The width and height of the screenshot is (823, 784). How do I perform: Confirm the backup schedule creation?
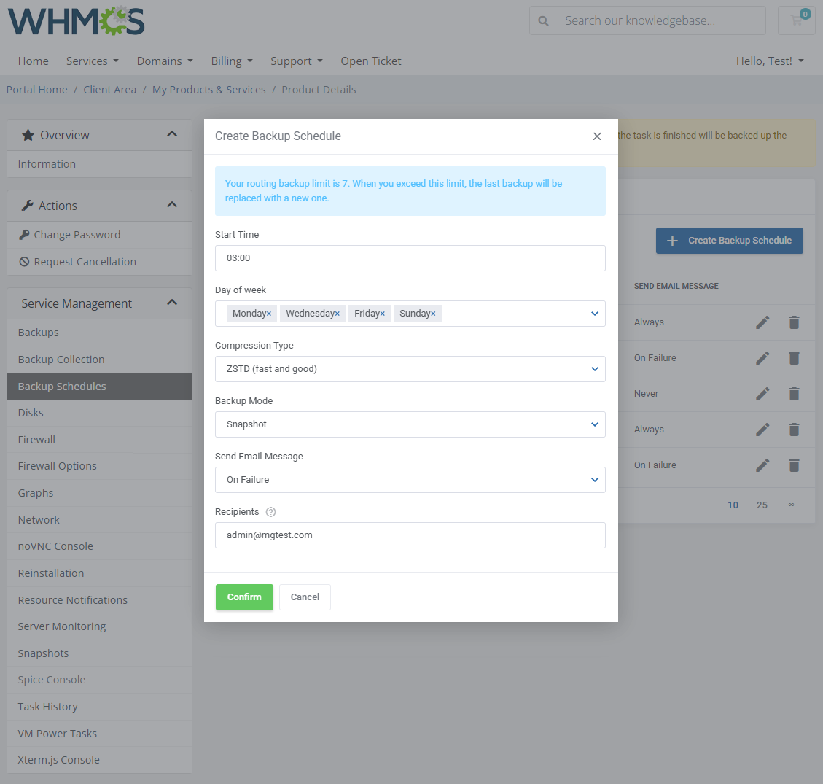(x=244, y=597)
